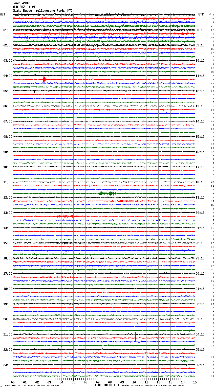The height and width of the screenshot is (389, 215).
Task: Click the 'Each Vertical Division = 1600.00 microvolts' footnote
Action: (x=32, y=385)
